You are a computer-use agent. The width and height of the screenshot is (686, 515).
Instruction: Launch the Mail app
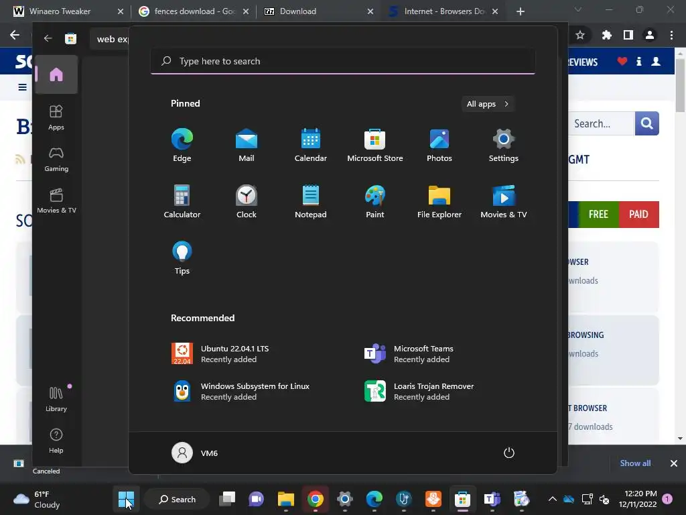tap(247, 146)
